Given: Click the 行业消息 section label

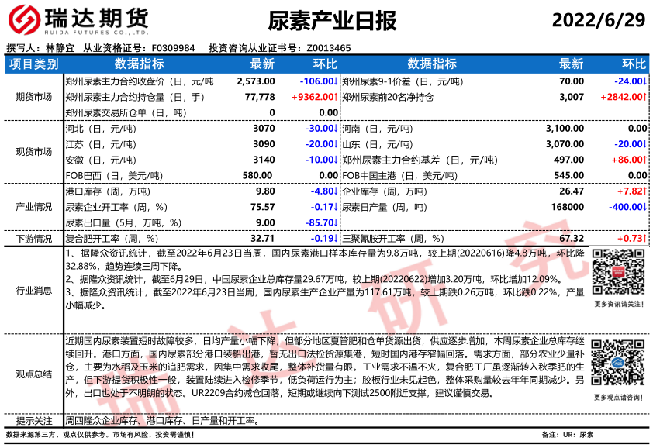Looking at the screenshot, I should pyautogui.click(x=33, y=291).
